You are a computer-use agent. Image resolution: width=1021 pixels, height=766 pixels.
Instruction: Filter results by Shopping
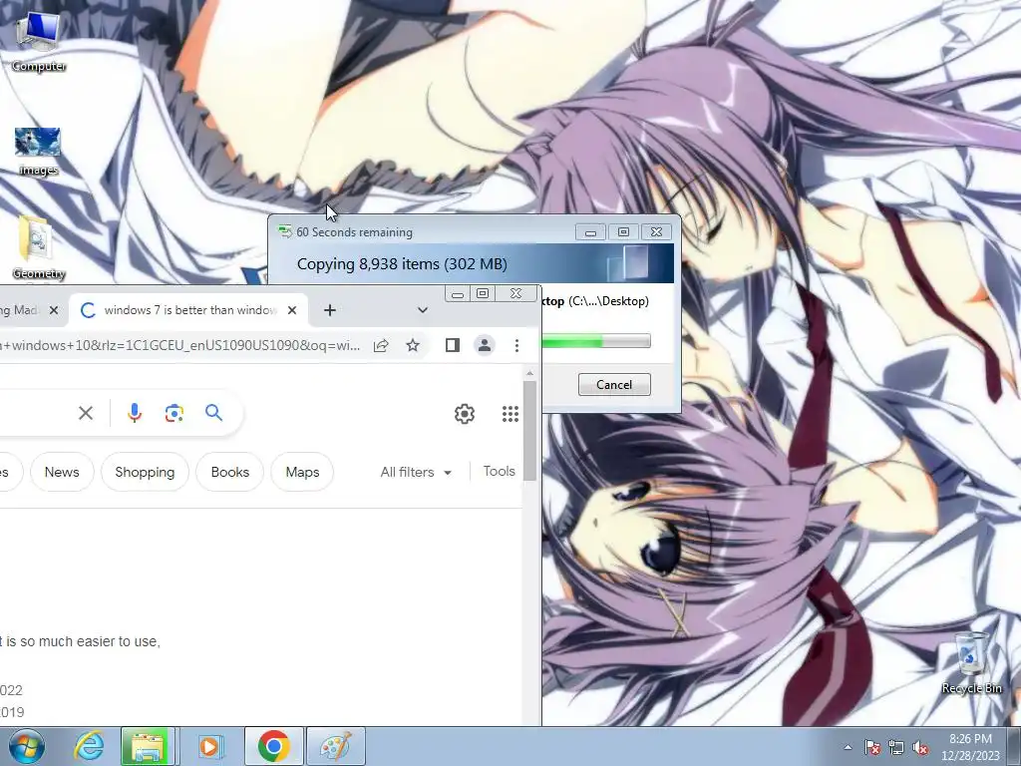point(145,472)
